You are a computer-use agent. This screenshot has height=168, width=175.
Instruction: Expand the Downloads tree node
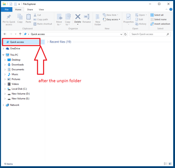tap(5, 65)
